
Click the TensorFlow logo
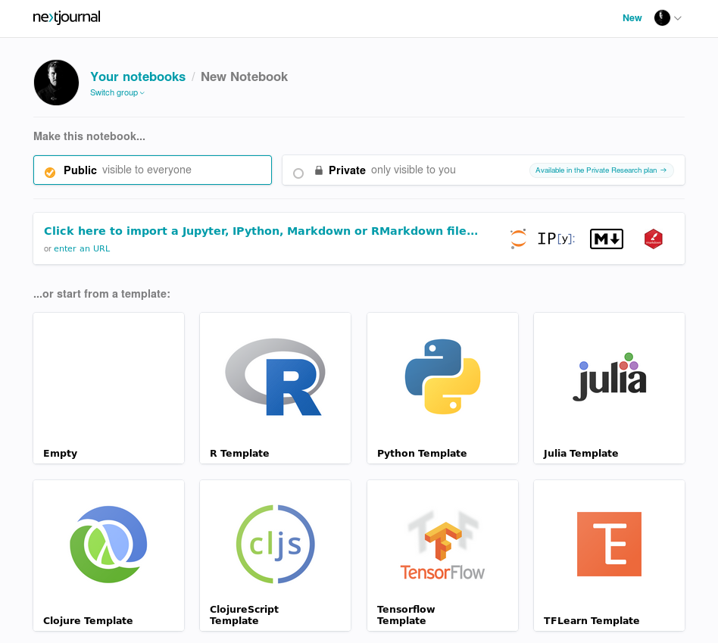(442, 545)
